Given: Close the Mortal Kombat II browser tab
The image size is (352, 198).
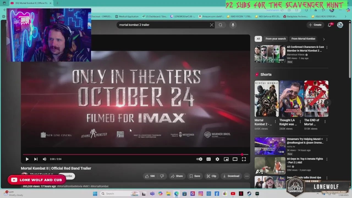Looking at the screenshot, I should coord(50,3).
